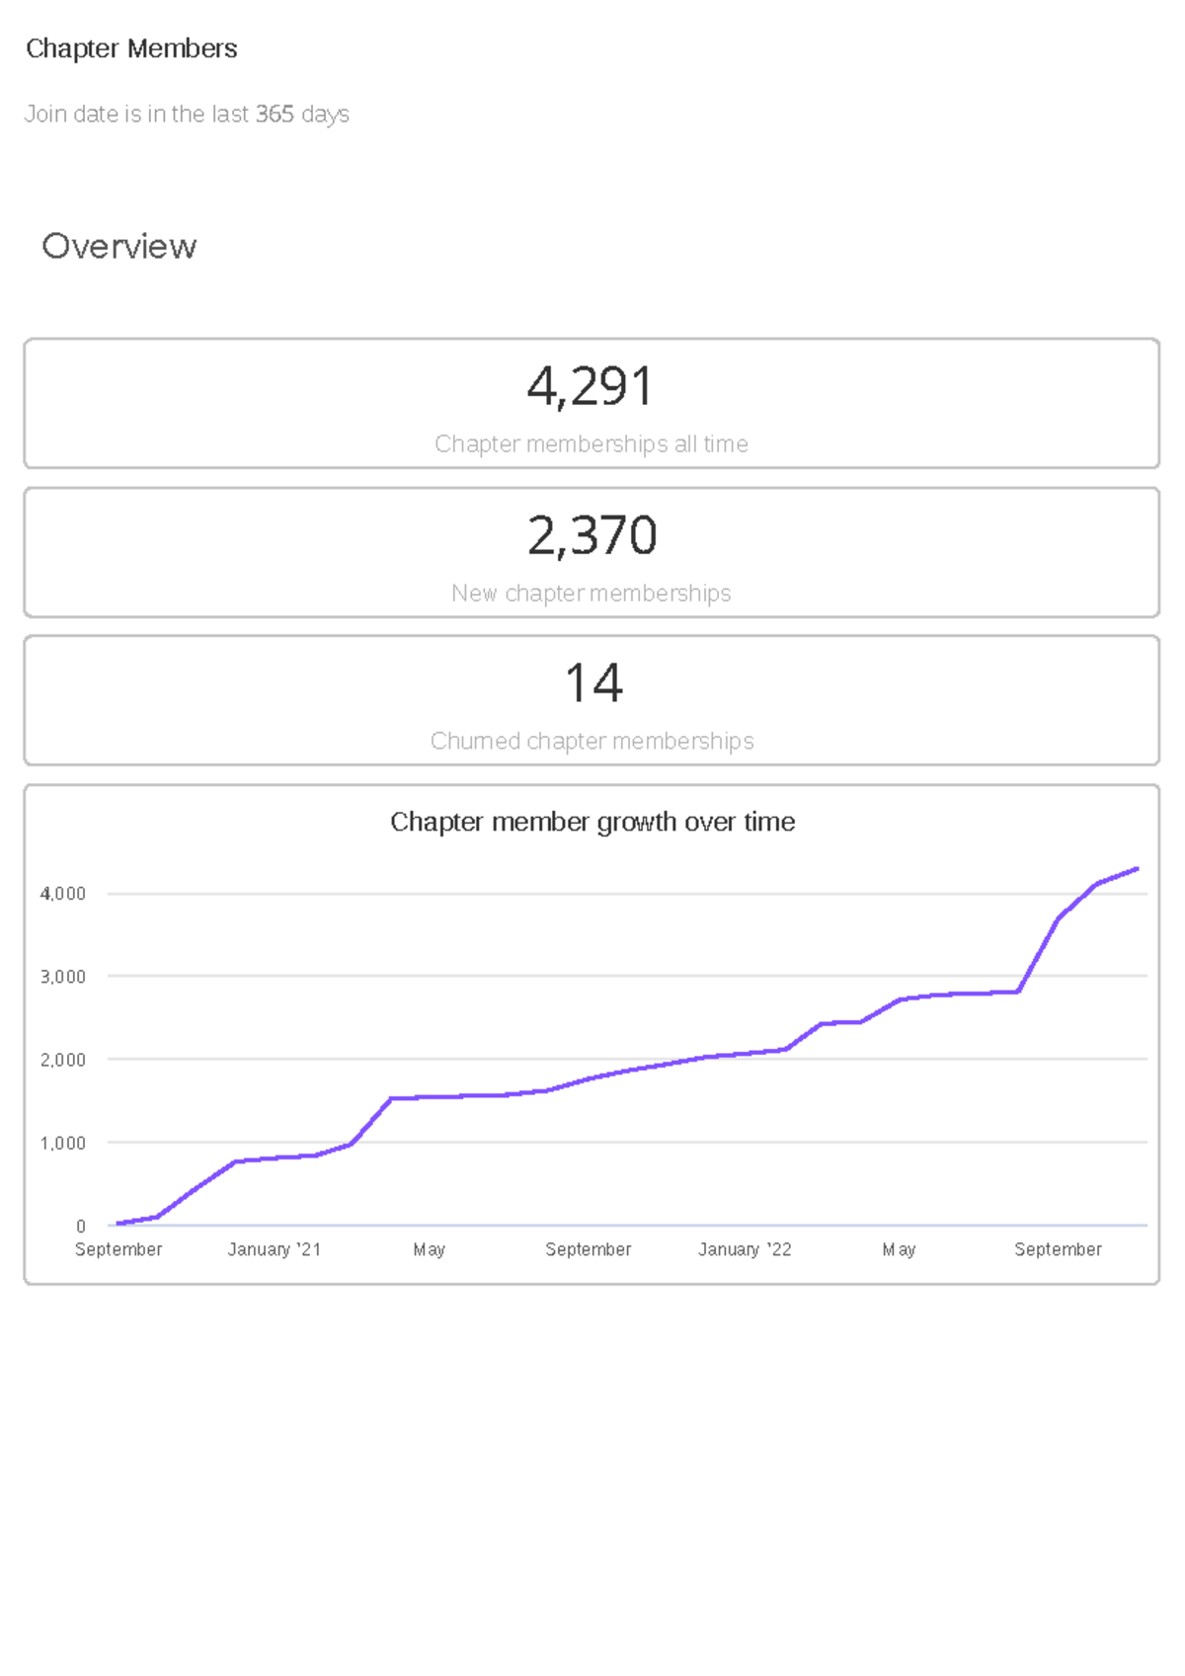The height and width of the screenshot is (1676, 1185).
Task: Click the January '21 x-axis label
Action: click(x=275, y=1249)
